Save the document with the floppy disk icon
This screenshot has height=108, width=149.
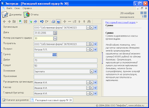tap(26, 21)
